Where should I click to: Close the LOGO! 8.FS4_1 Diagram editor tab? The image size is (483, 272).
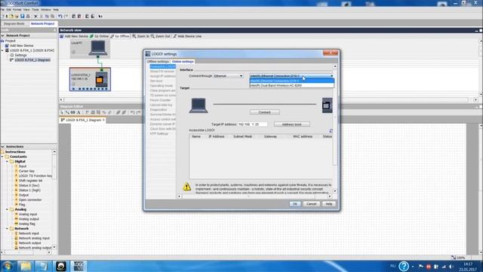click(103, 119)
